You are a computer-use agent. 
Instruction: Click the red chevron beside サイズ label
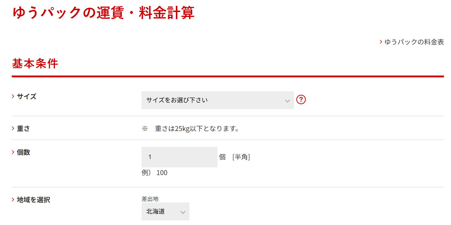click(x=13, y=96)
